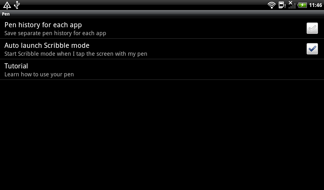Open the Tutorial entry
324x190 pixels.
point(162,69)
